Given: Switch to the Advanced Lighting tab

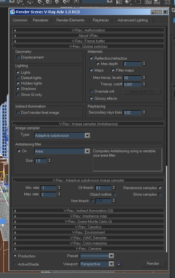Looking at the screenshot, I should coord(133,20).
